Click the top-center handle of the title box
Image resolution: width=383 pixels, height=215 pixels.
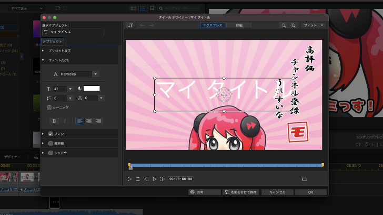[224, 78]
